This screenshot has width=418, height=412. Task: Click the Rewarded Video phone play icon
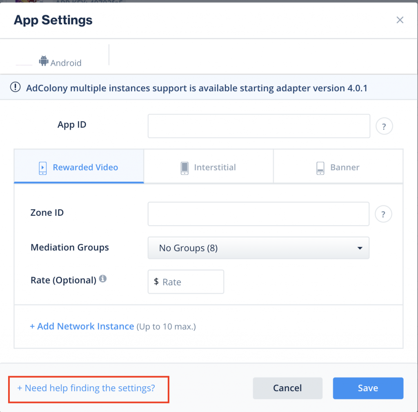(42, 168)
